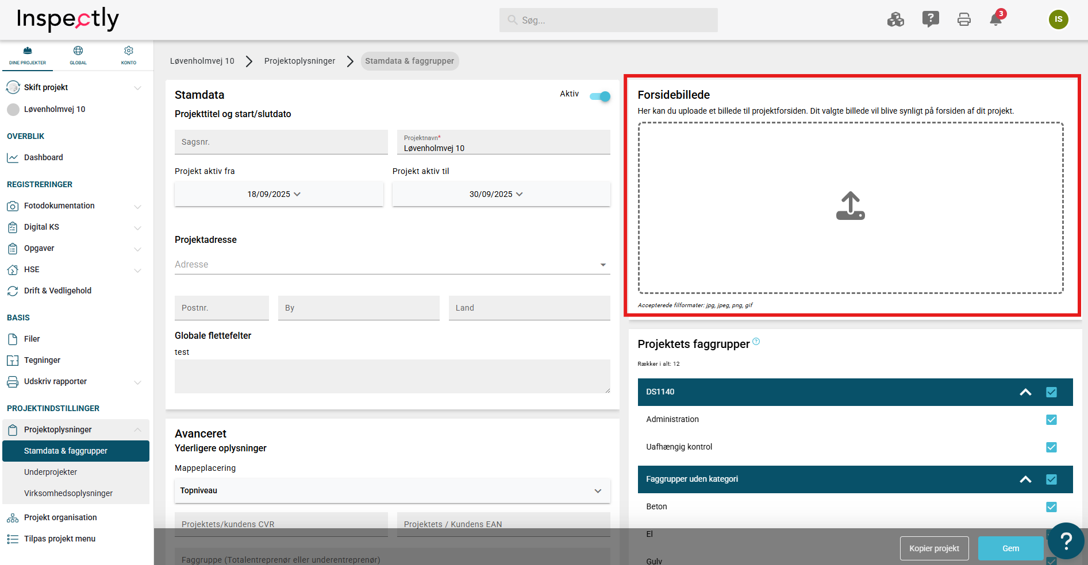Image resolution: width=1088 pixels, height=565 pixels.
Task: Open Underprojekter in the sidebar
Action: (x=51, y=472)
